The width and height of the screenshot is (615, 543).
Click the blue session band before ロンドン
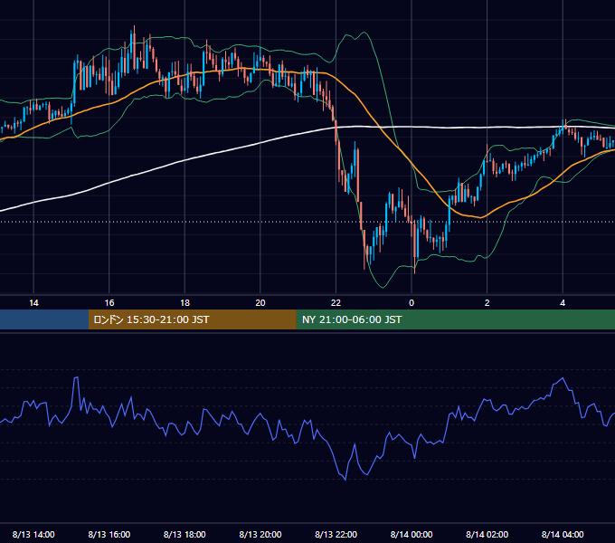tap(44, 319)
